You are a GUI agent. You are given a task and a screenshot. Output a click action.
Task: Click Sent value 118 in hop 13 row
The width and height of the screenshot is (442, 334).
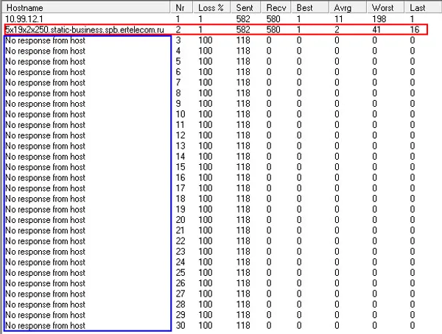coord(243,146)
